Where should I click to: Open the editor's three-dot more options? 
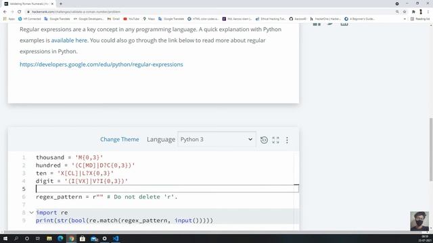[287, 140]
